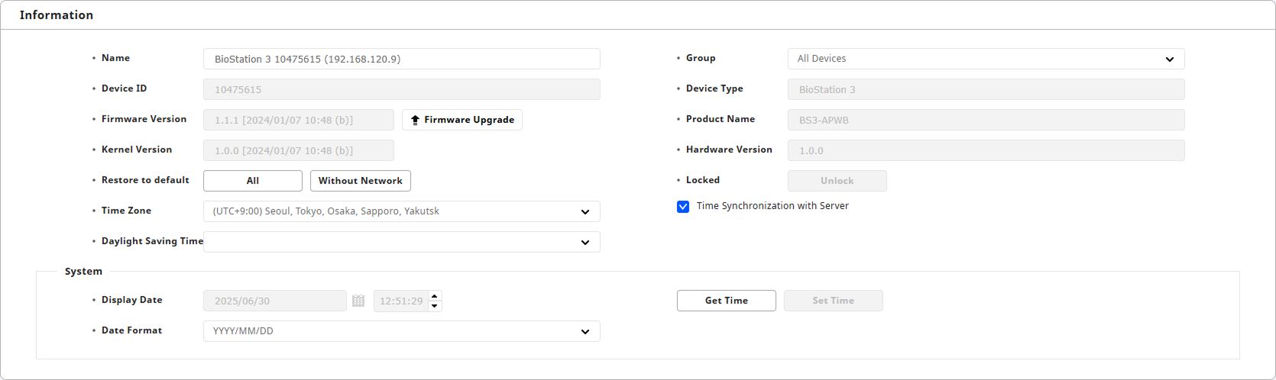Click the display time field

point(400,301)
